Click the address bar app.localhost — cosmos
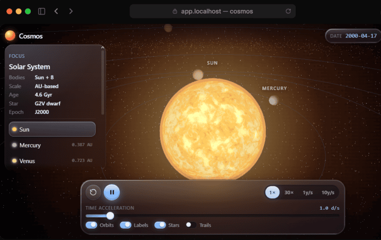Viewport: 381px width, 240px height. point(213,11)
